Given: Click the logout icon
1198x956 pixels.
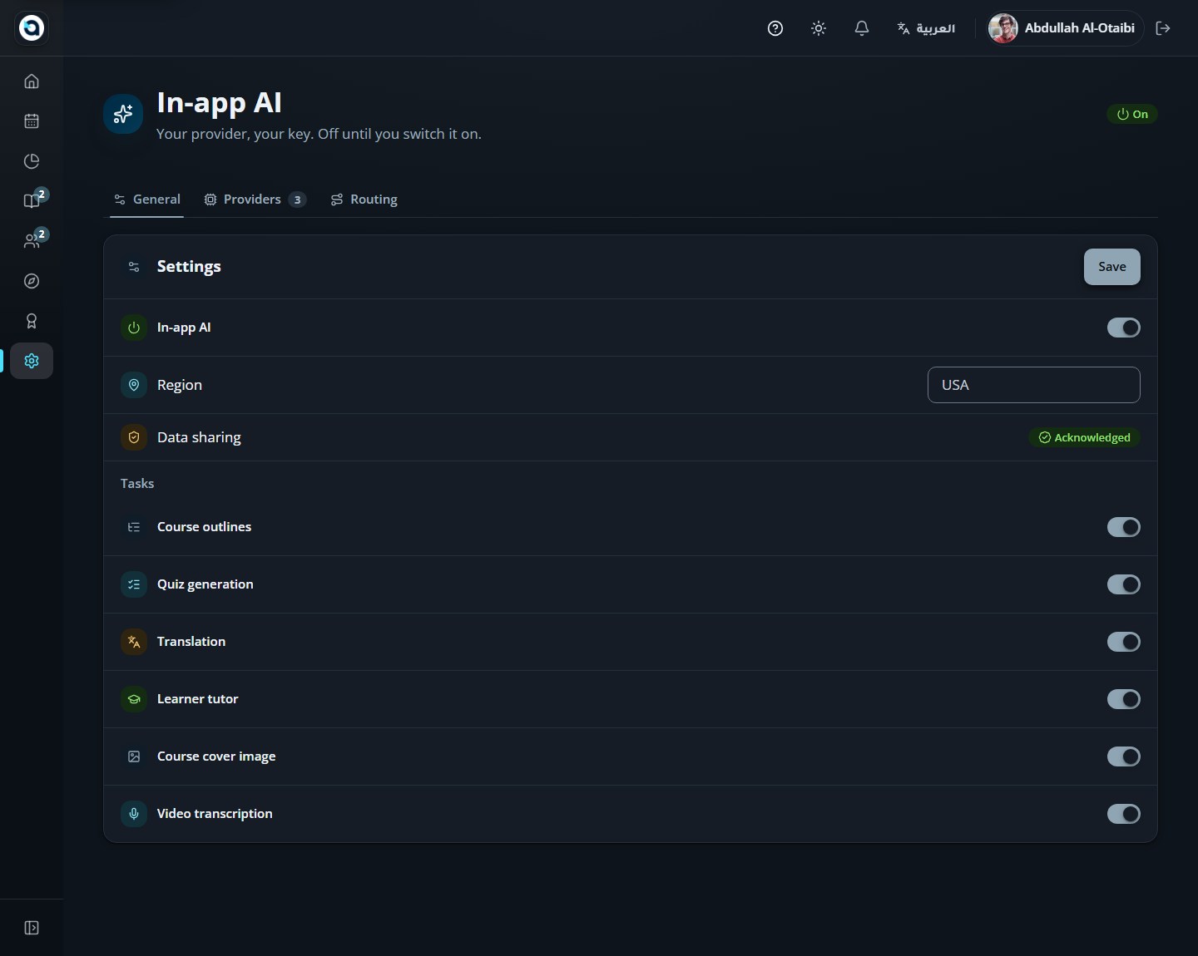Looking at the screenshot, I should (1163, 28).
